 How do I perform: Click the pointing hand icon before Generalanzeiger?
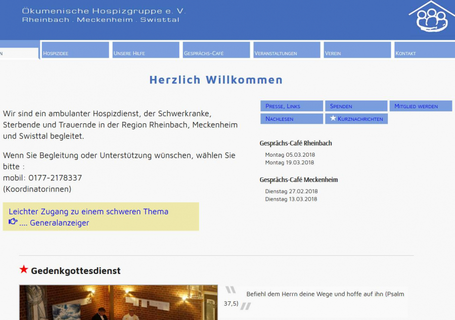13,222
